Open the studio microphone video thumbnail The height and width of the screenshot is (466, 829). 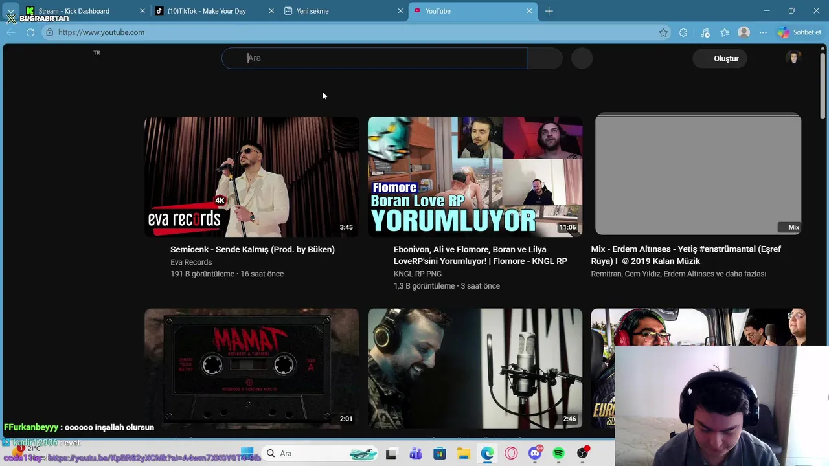[475, 368]
